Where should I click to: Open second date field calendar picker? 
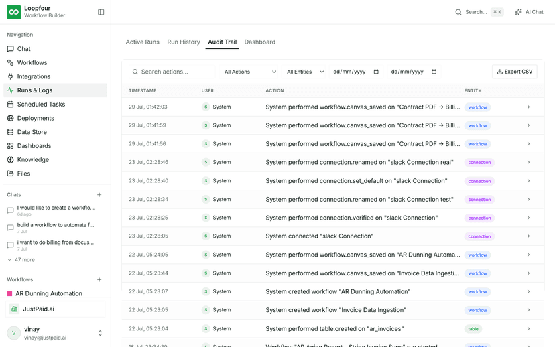point(434,72)
